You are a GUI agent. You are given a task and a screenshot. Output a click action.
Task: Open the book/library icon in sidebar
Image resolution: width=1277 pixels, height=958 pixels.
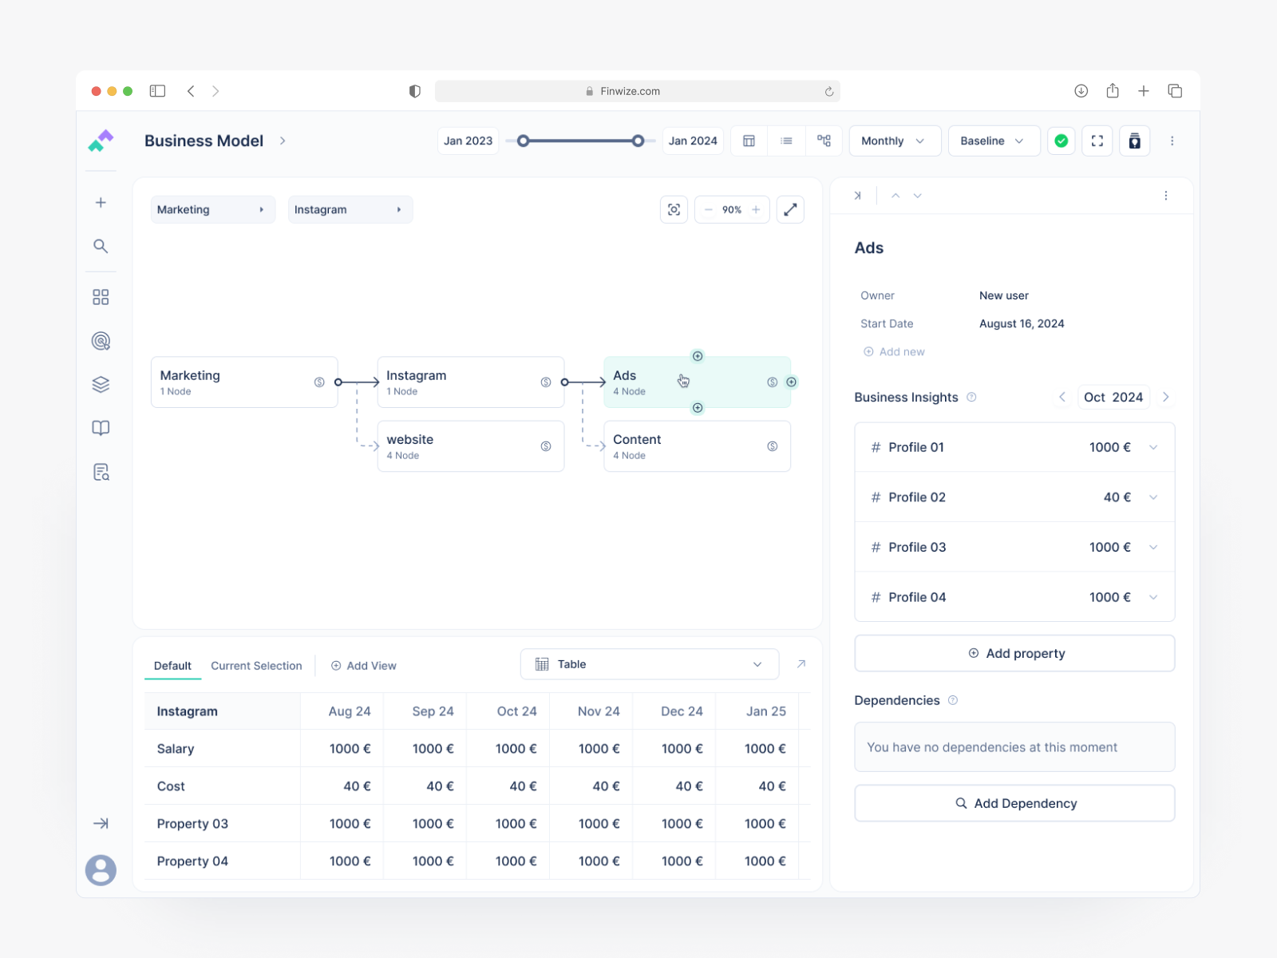click(x=101, y=428)
